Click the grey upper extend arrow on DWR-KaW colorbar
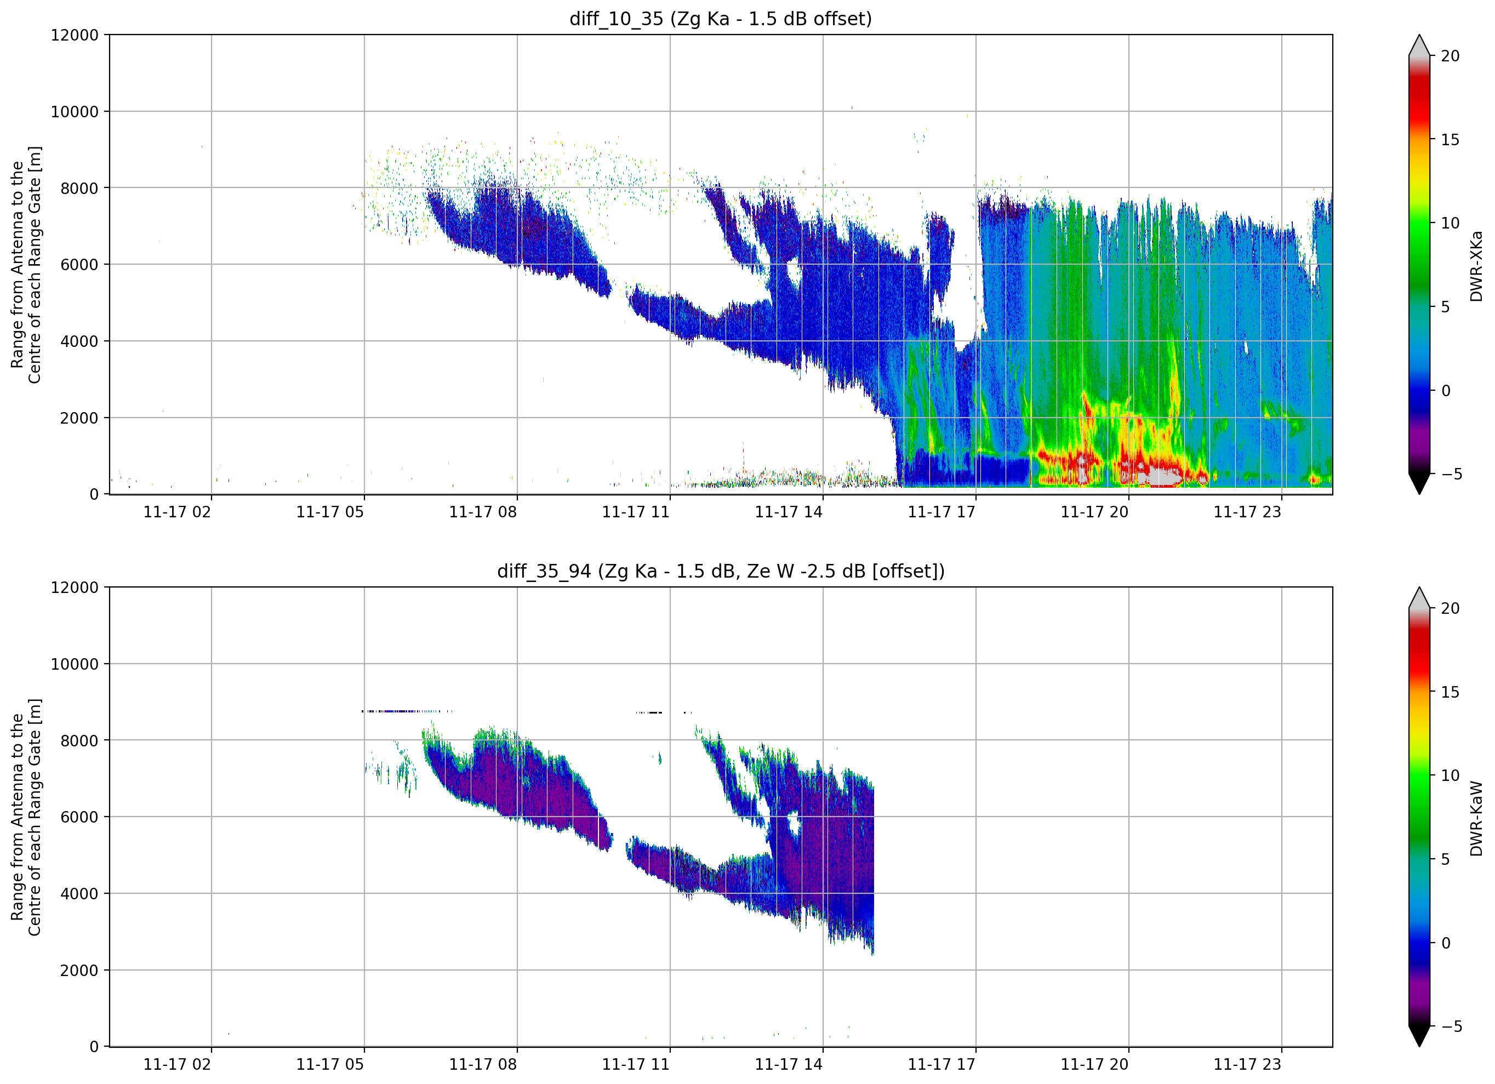The width and height of the screenshot is (1495, 1084). tap(1419, 598)
